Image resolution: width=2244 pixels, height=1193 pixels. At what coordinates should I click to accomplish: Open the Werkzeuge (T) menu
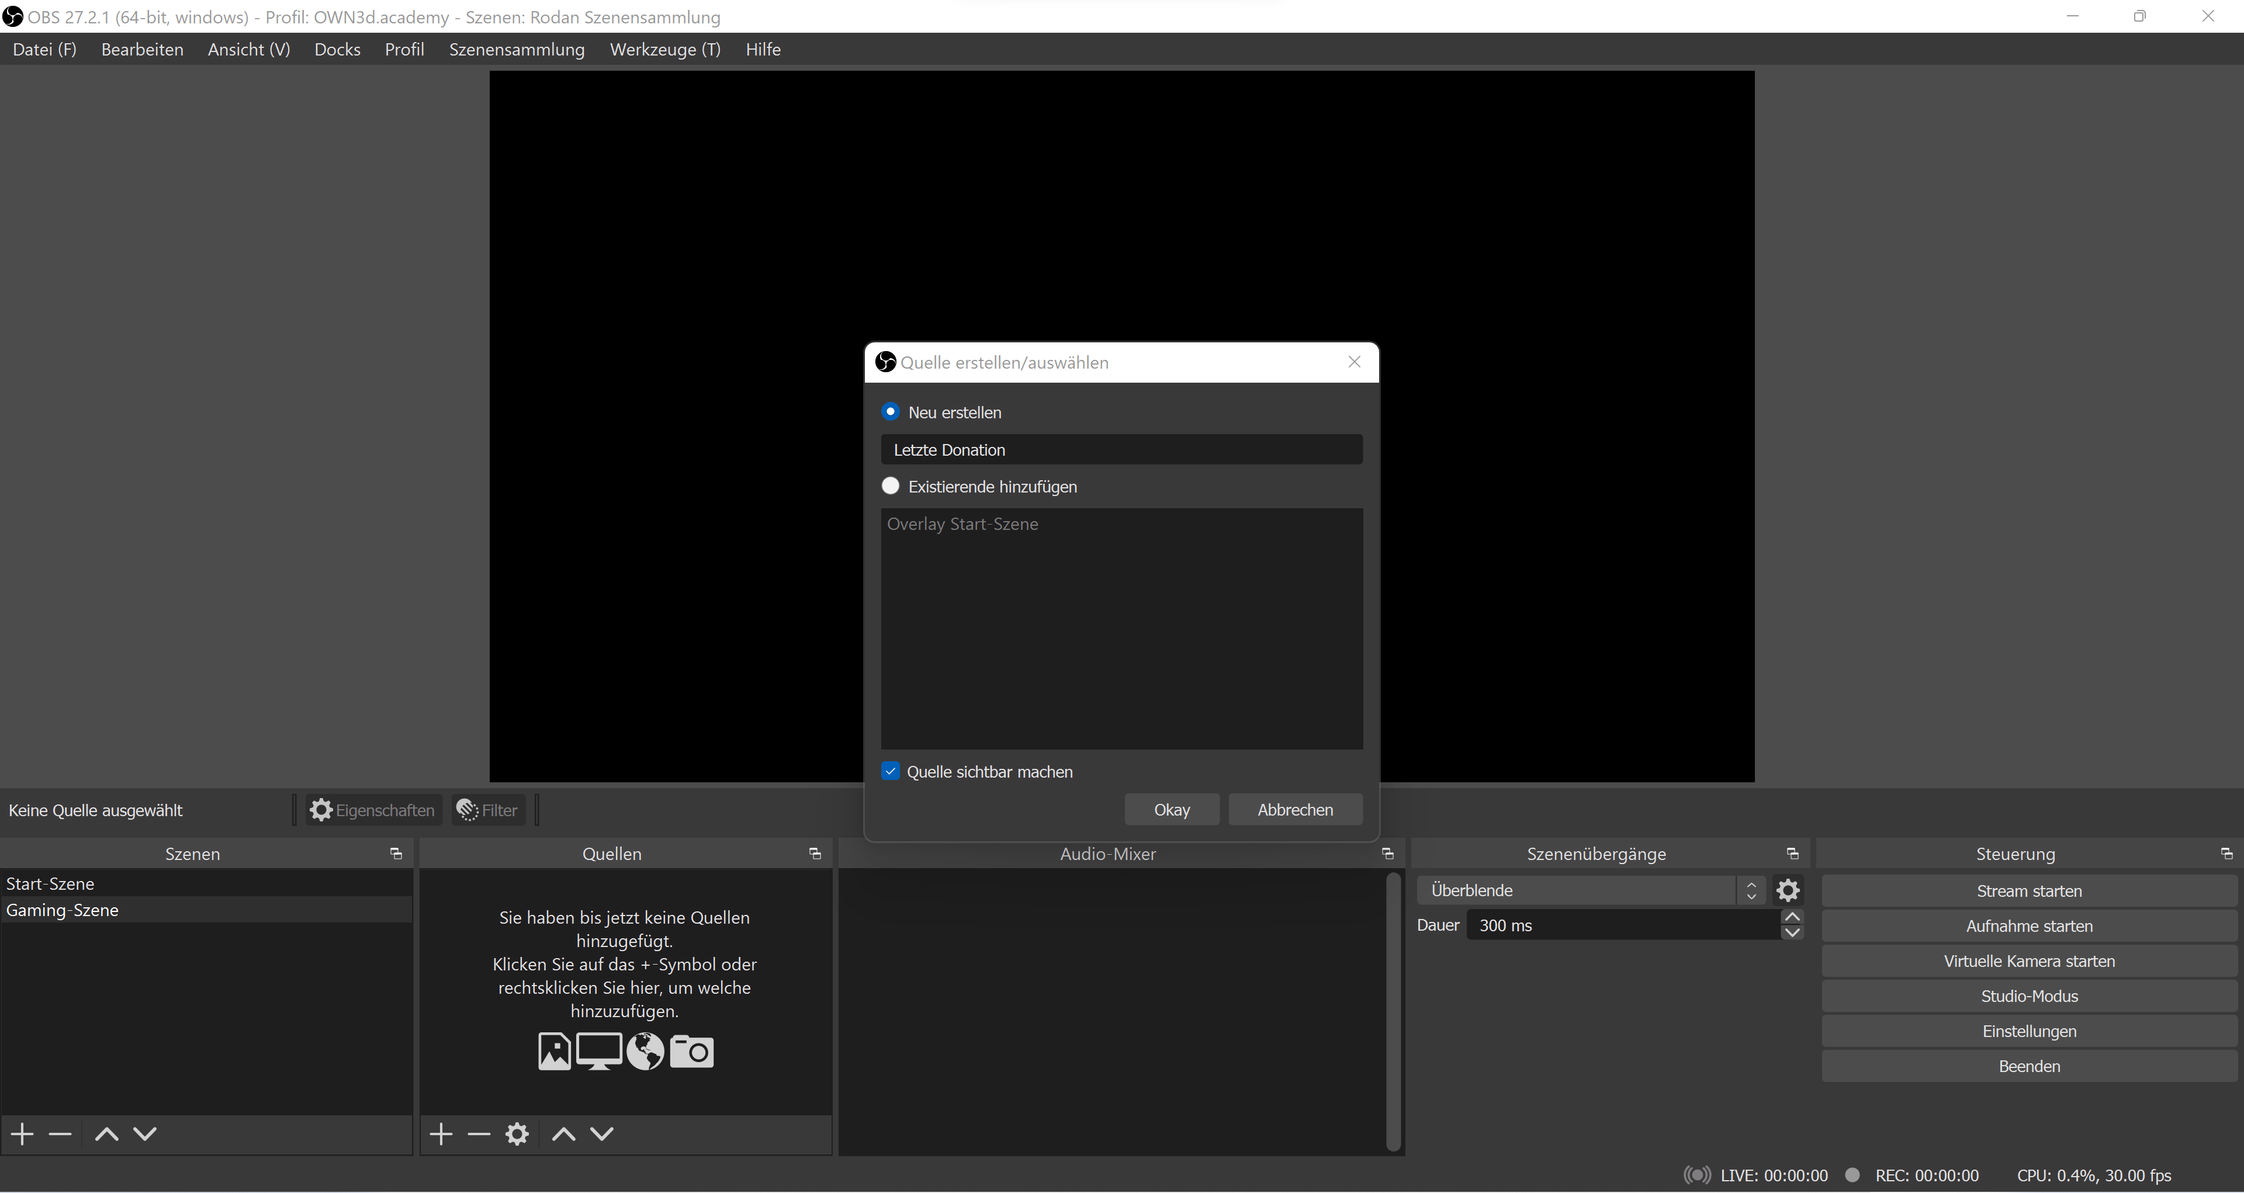pos(664,50)
